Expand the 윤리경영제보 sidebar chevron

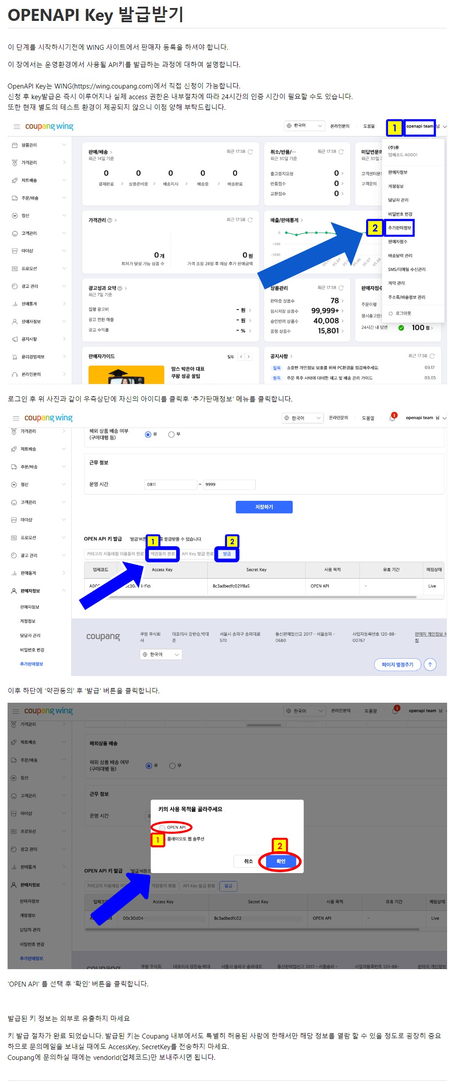pyautogui.click(x=64, y=357)
